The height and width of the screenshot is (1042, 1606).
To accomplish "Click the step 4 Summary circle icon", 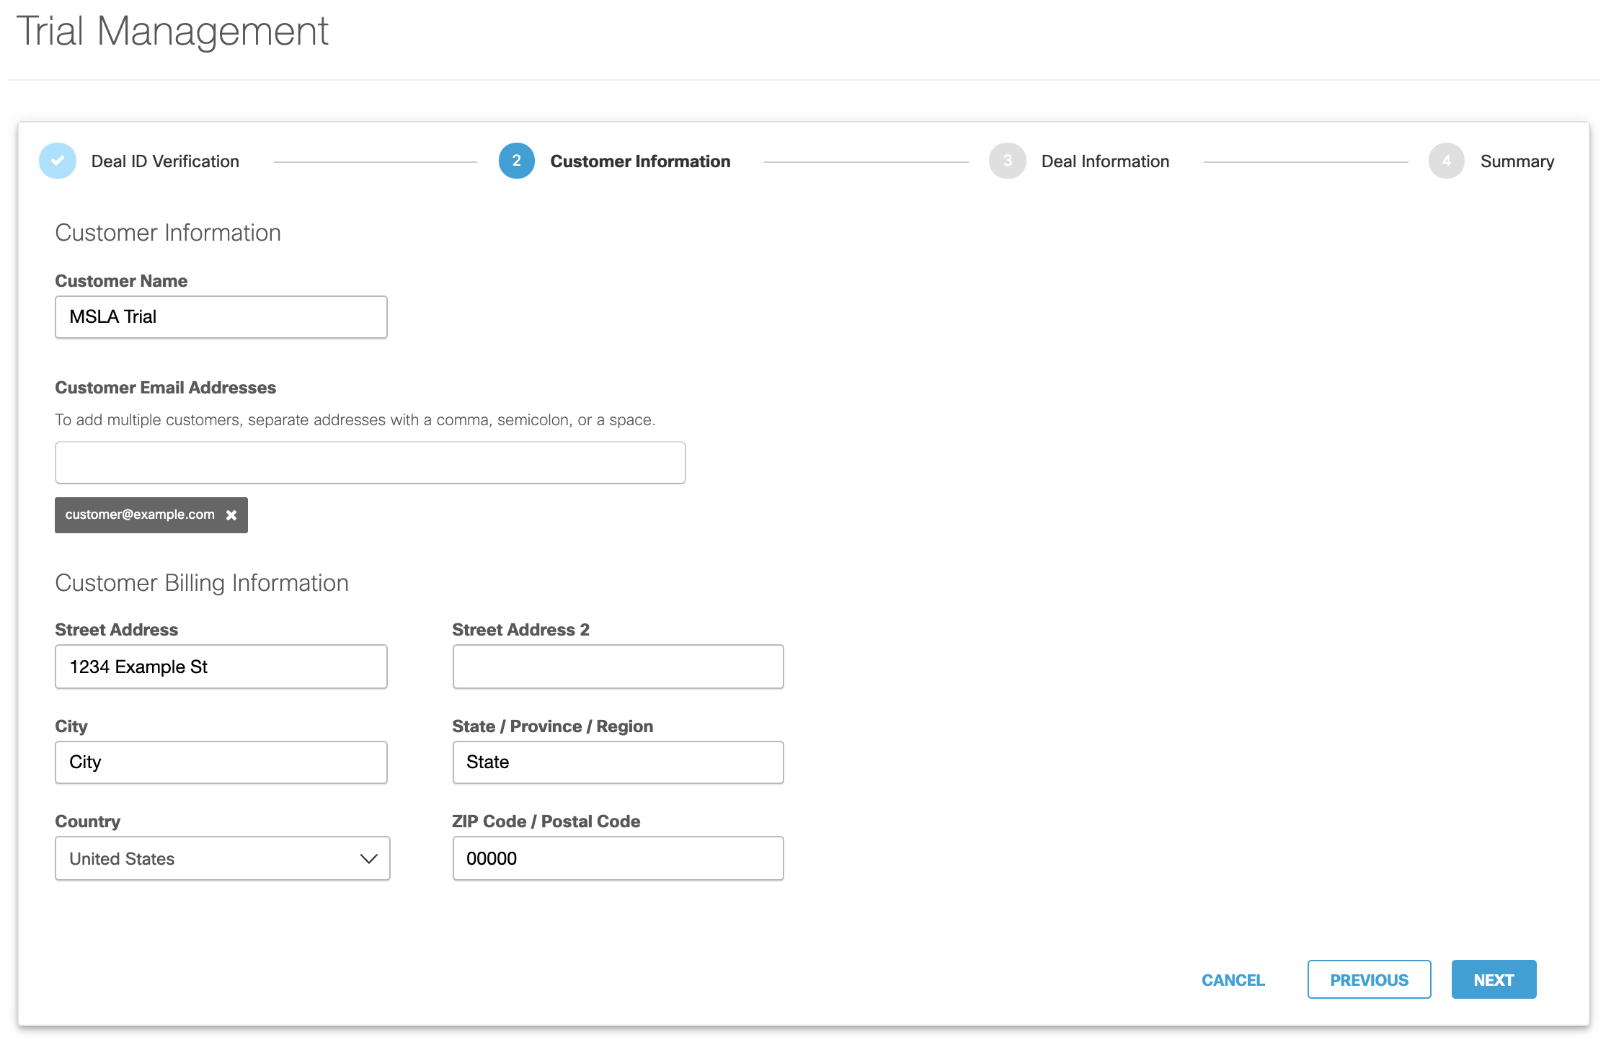I will (x=1446, y=161).
